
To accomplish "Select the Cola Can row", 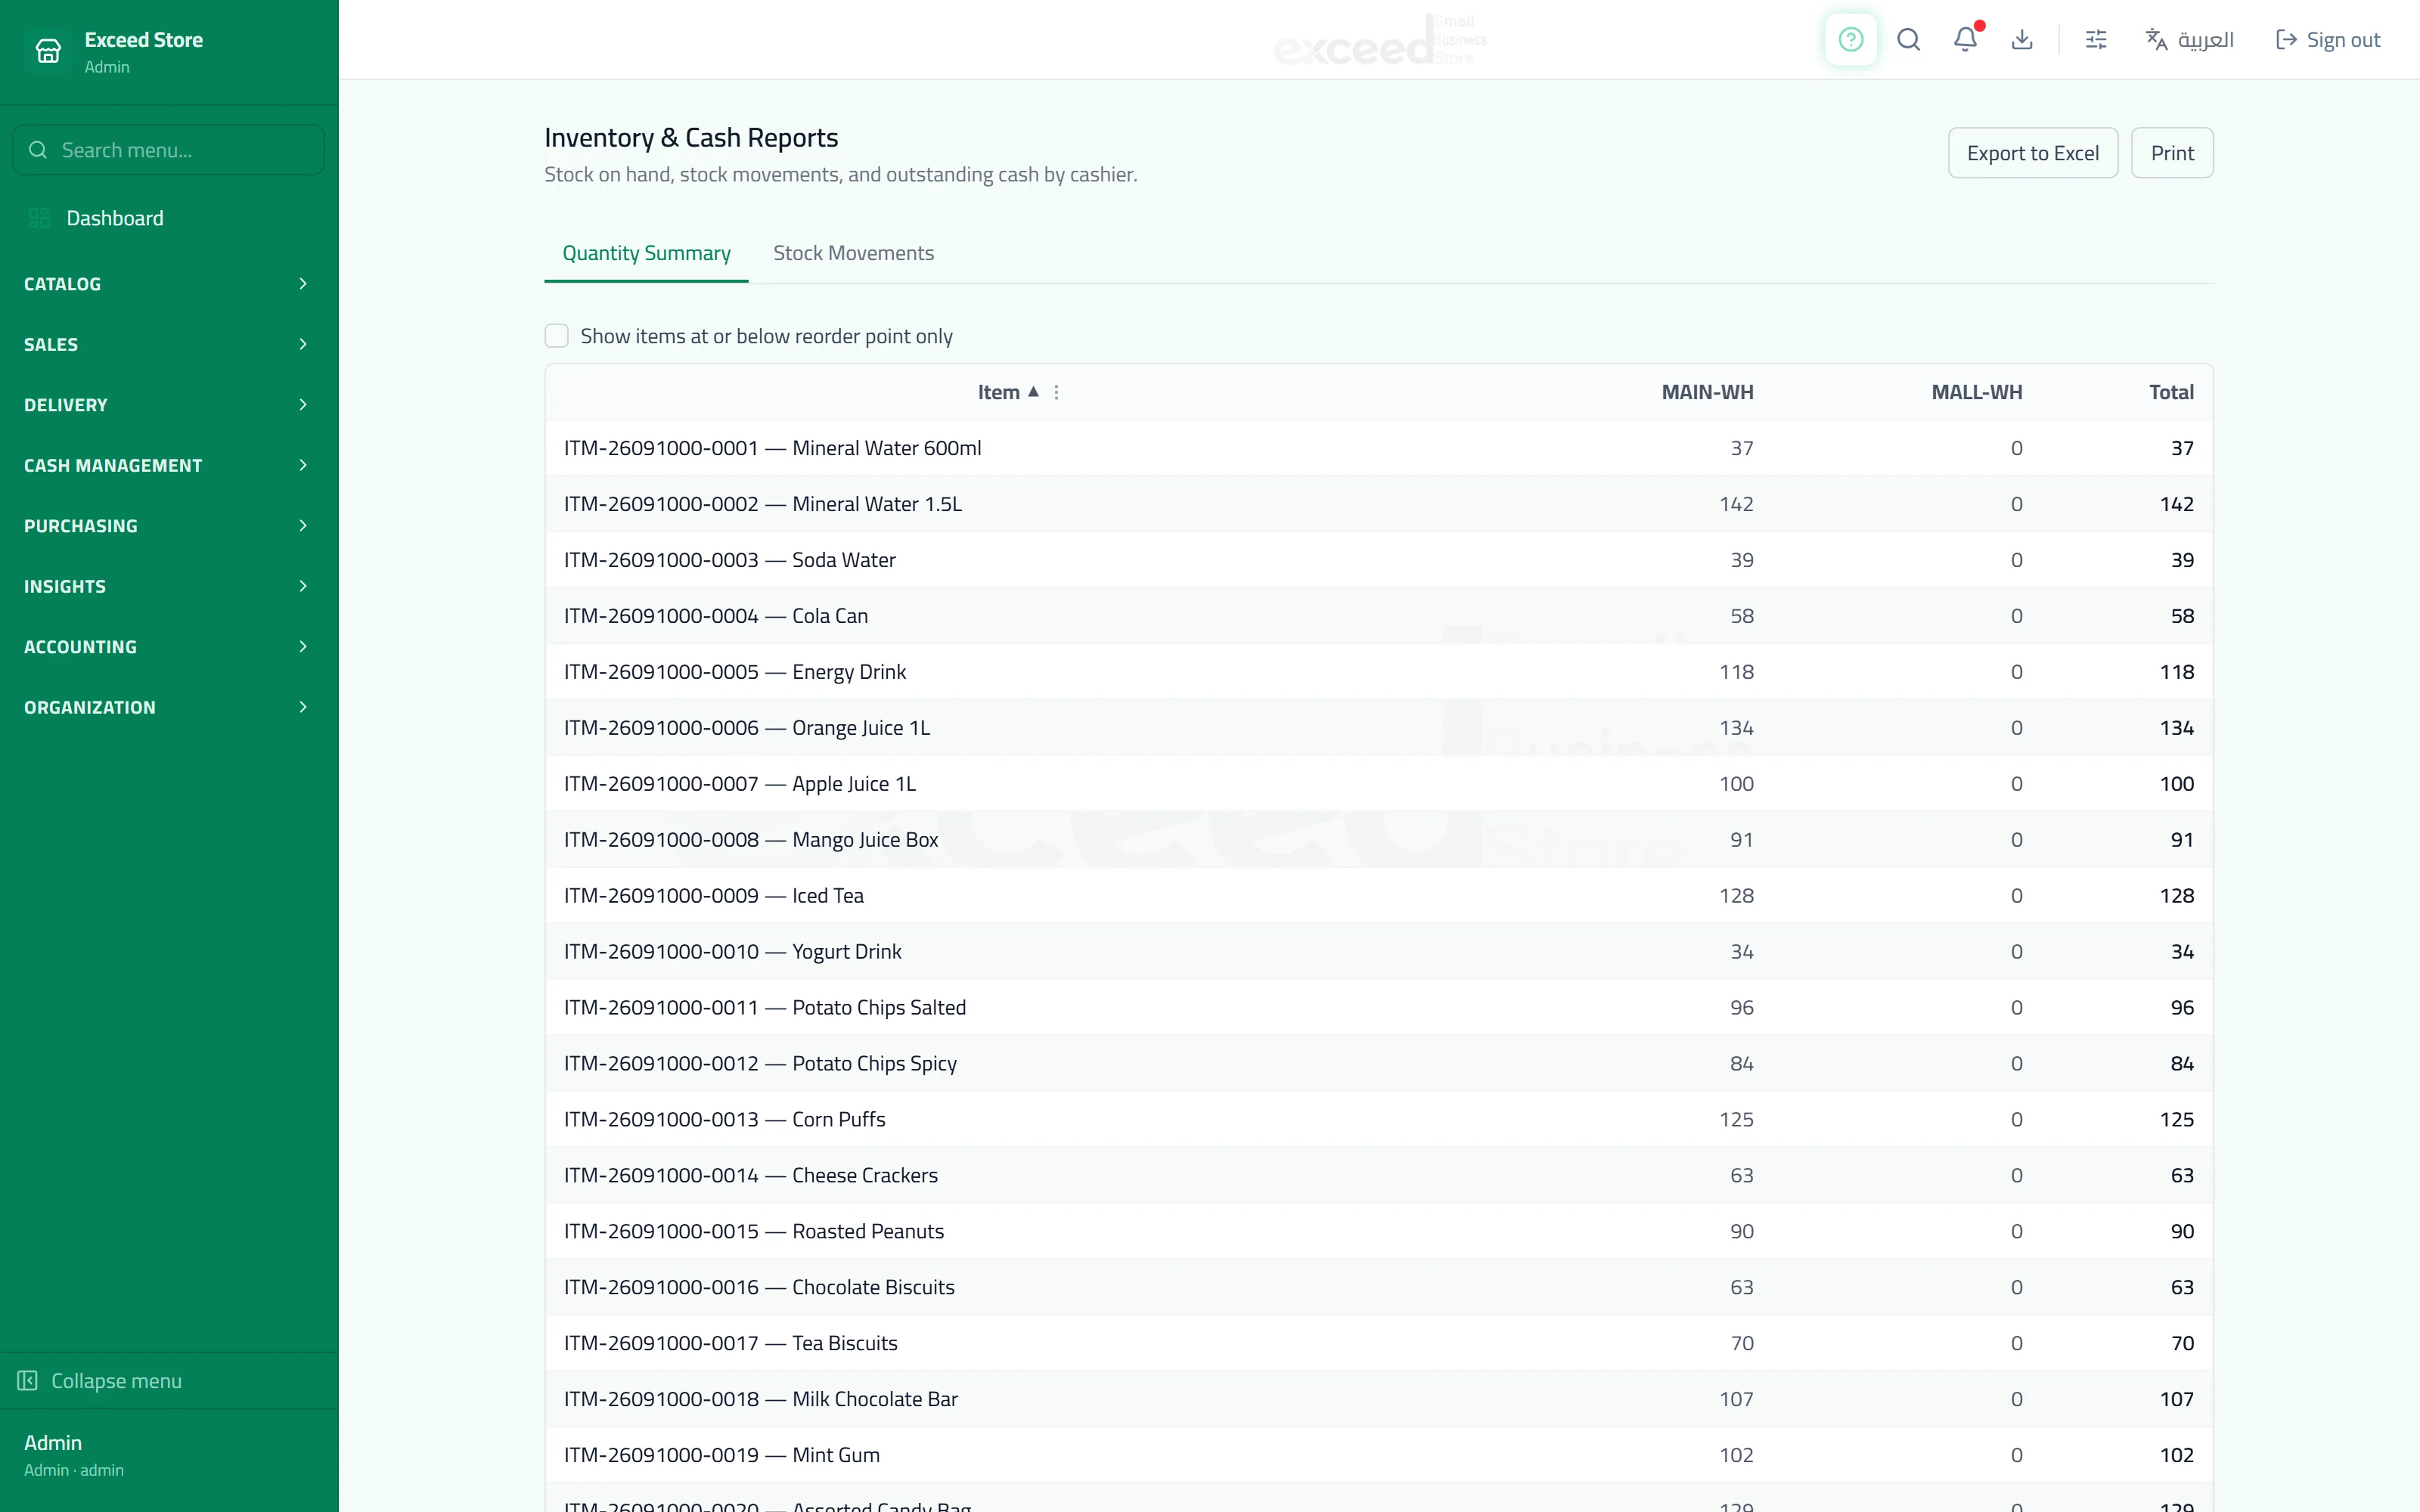I will 1379,616.
